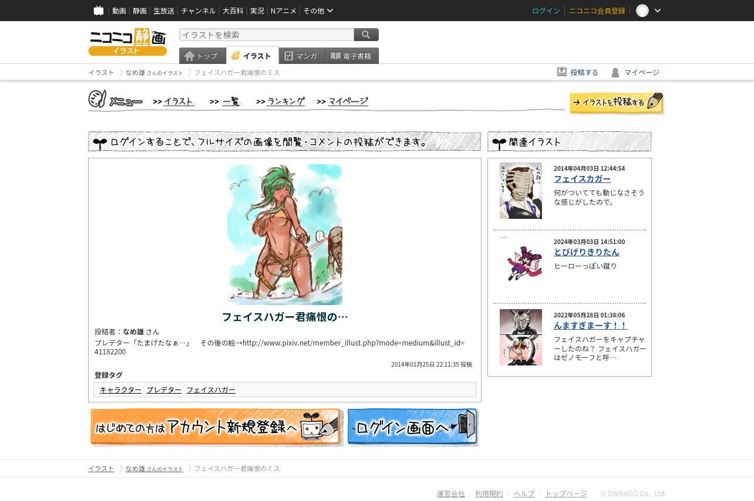Click the 関連イラスト sprout icon

click(499, 143)
